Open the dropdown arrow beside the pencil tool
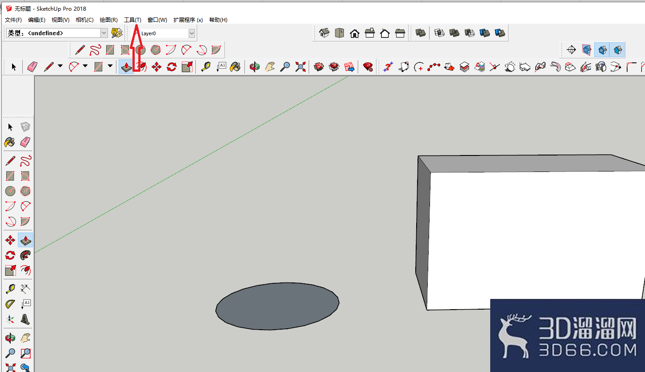The image size is (645, 372). tap(60, 67)
